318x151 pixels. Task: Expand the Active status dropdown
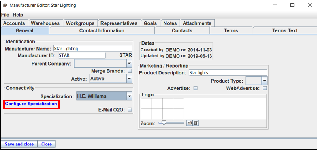click(129, 79)
